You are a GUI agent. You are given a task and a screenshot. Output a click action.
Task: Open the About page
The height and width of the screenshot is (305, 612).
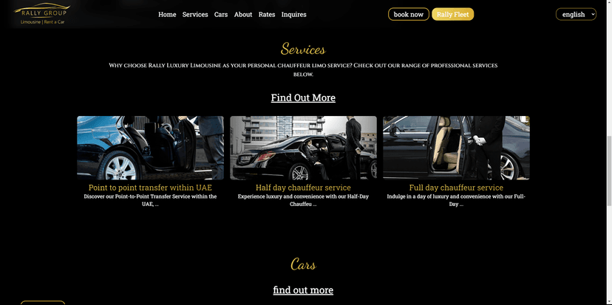243,14
